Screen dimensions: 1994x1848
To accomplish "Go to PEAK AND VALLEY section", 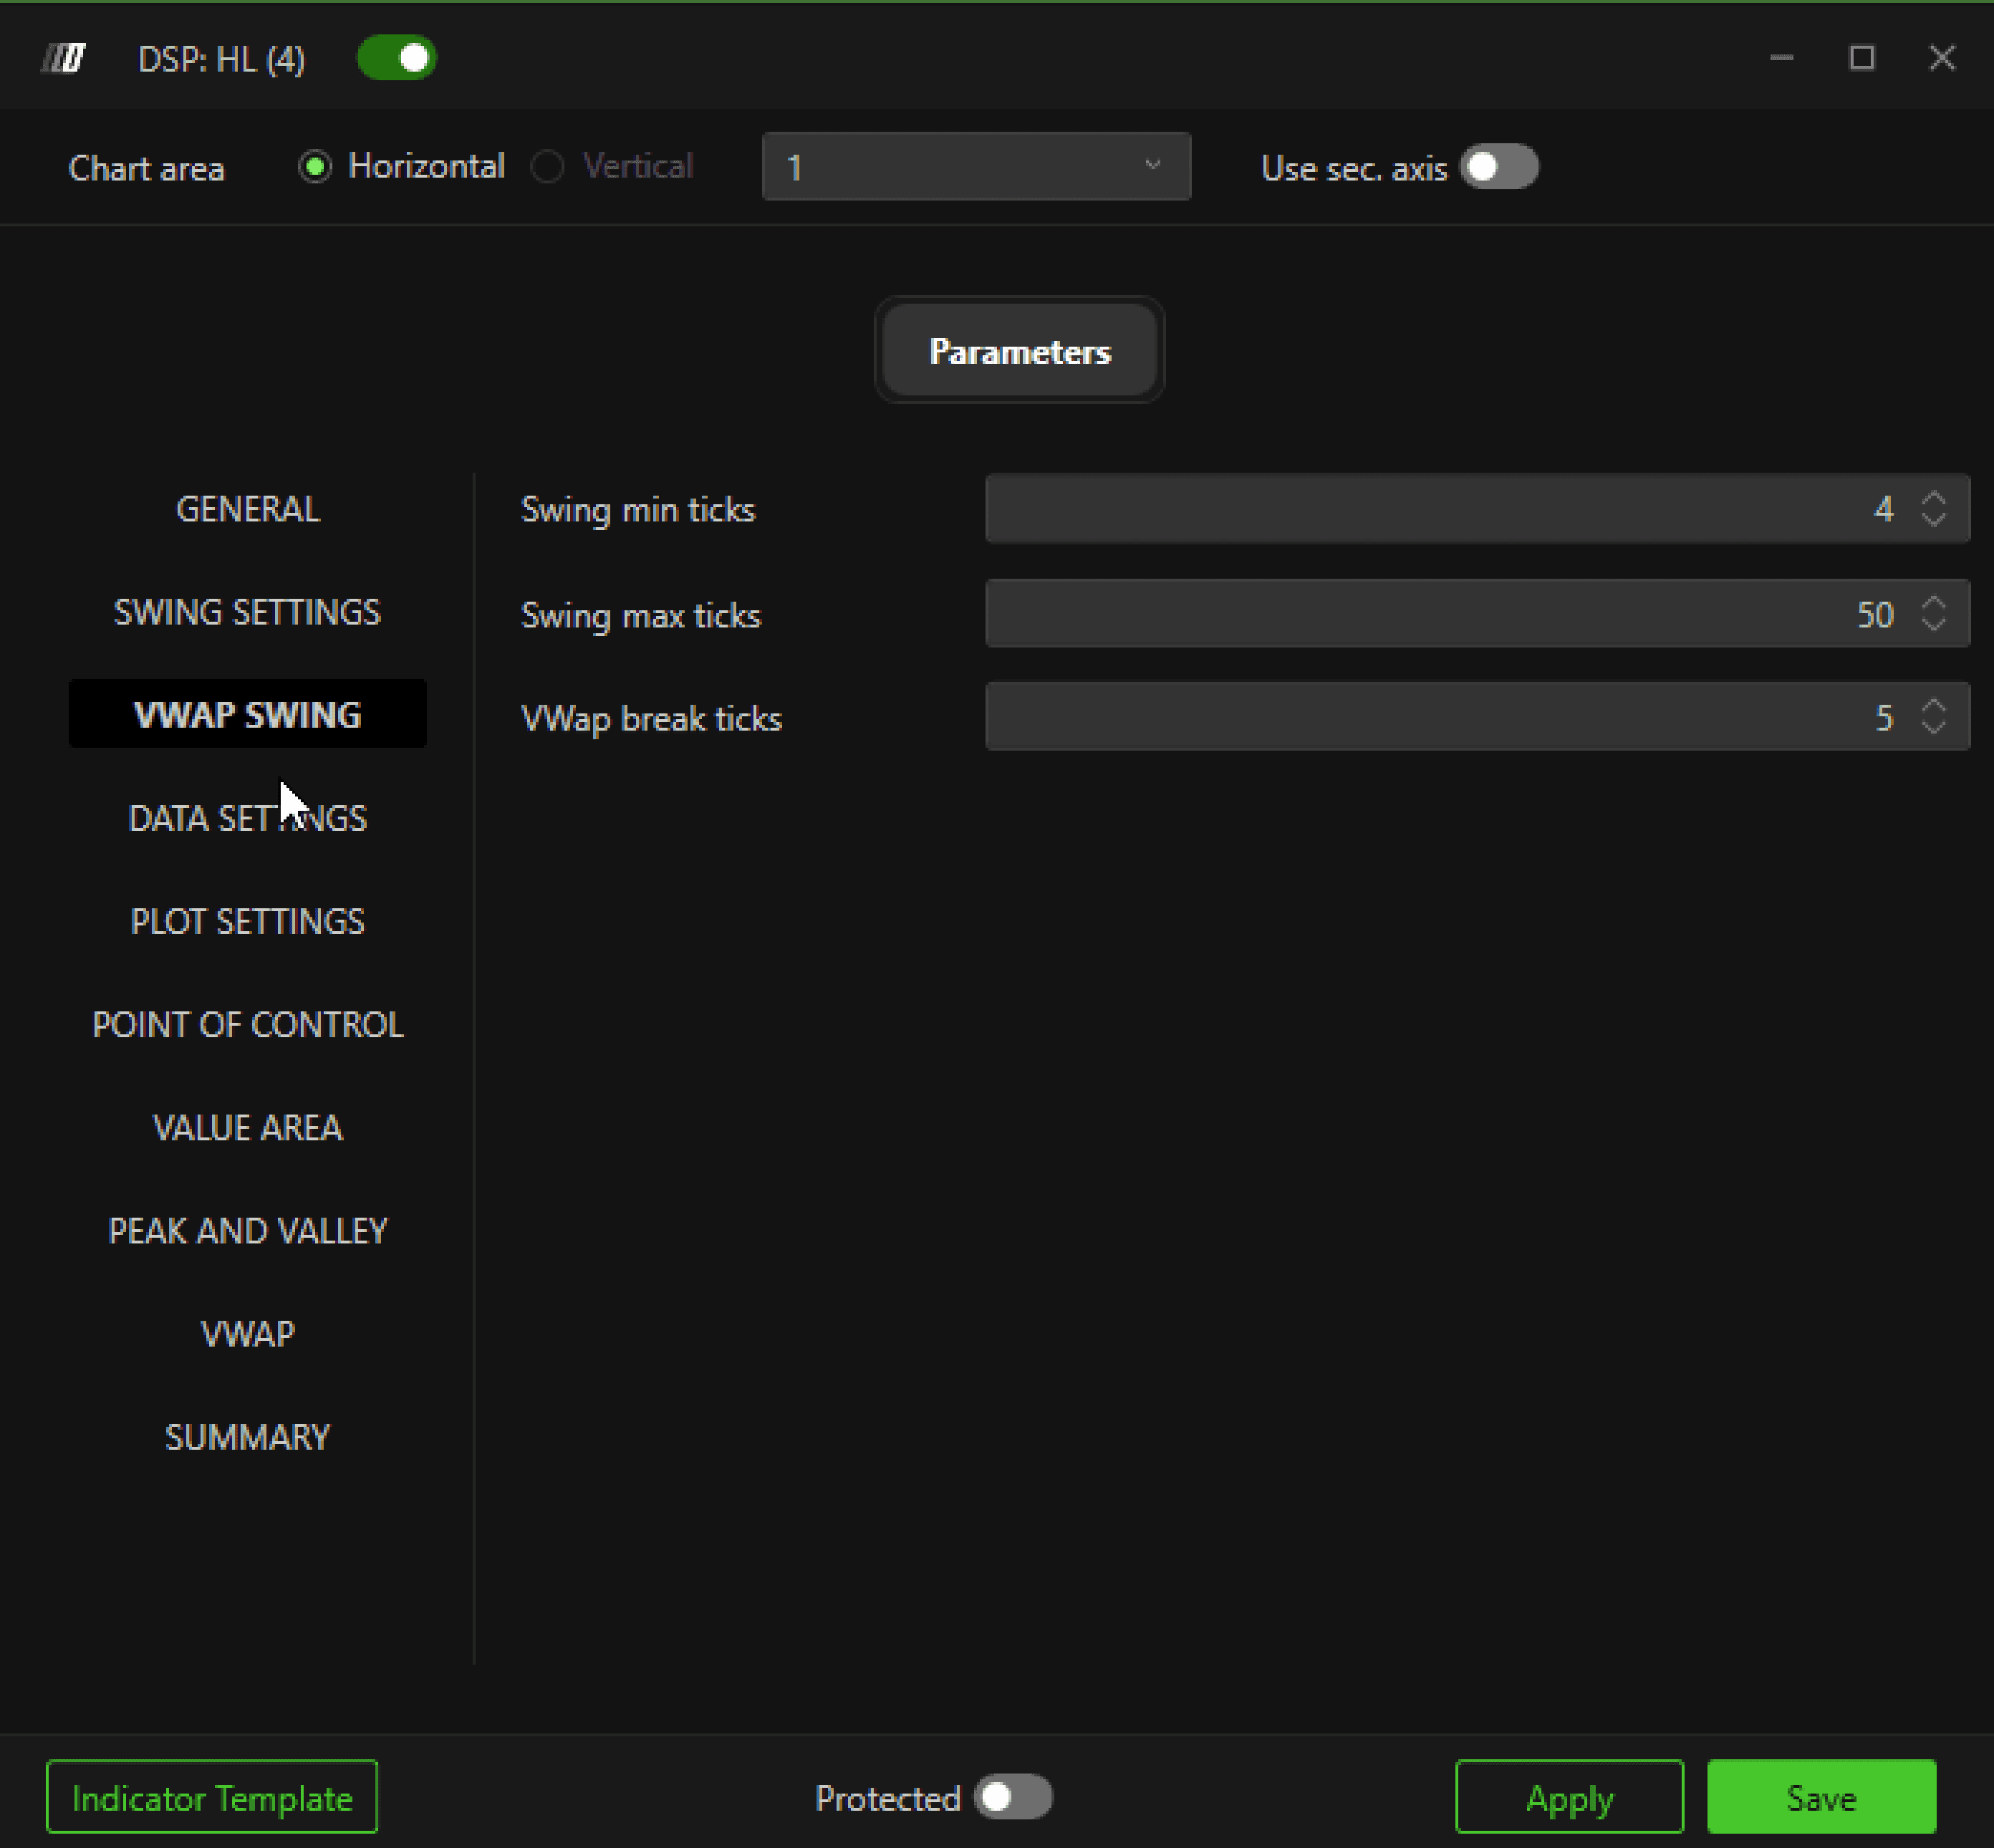I will (x=247, y=1230).
